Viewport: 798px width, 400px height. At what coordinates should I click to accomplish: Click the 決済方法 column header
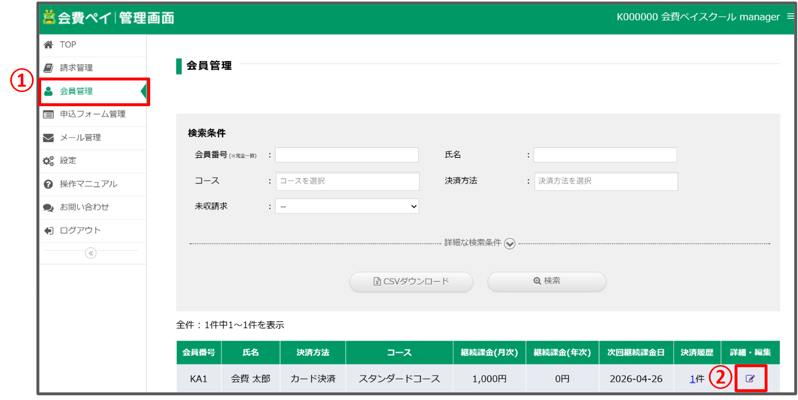tap(313, 353)
